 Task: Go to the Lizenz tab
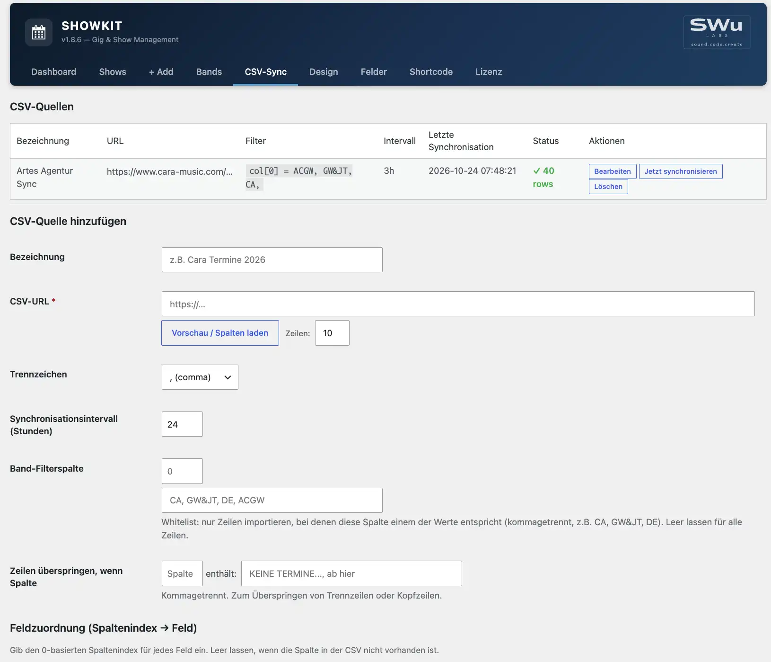[x=489, y=72]
